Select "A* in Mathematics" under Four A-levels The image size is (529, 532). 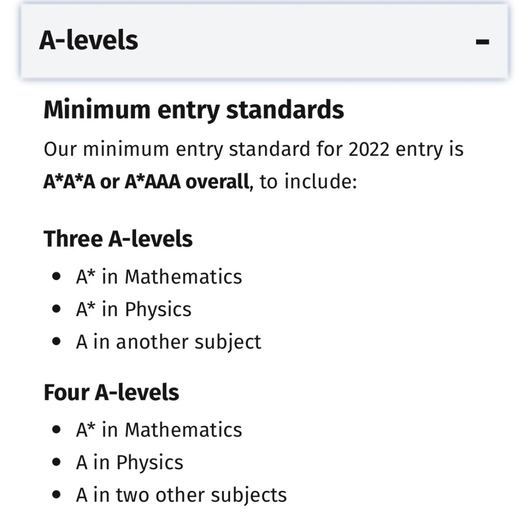coord(159,430)
